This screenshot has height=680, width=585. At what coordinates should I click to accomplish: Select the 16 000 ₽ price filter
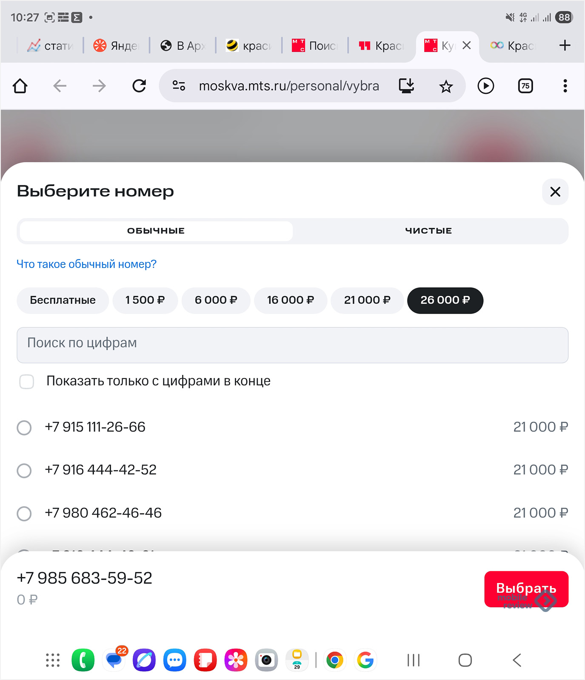coord(290,300)
